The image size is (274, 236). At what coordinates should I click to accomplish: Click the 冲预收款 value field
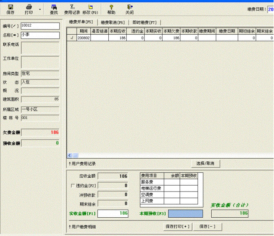point(113,194)
